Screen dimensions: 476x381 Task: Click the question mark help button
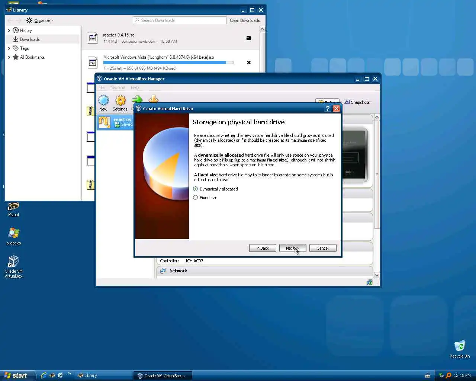point(328,109)
